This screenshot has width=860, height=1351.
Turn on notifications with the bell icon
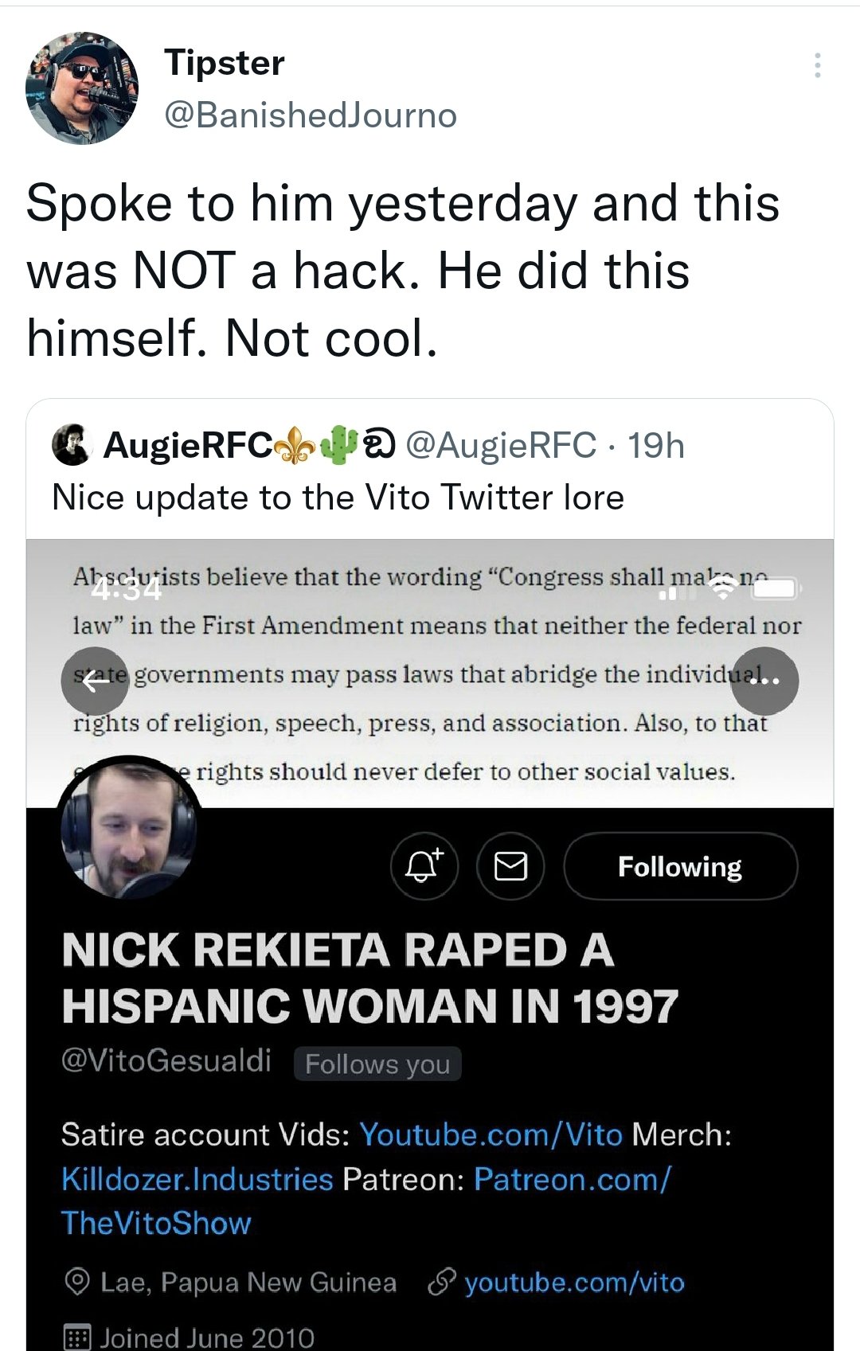point(424,866)
